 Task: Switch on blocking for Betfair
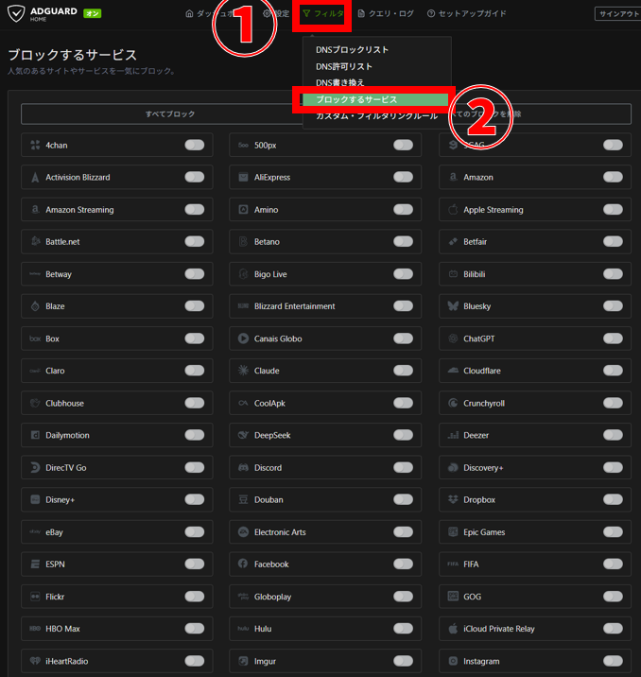pyautogui.click(x=613, y=241)
